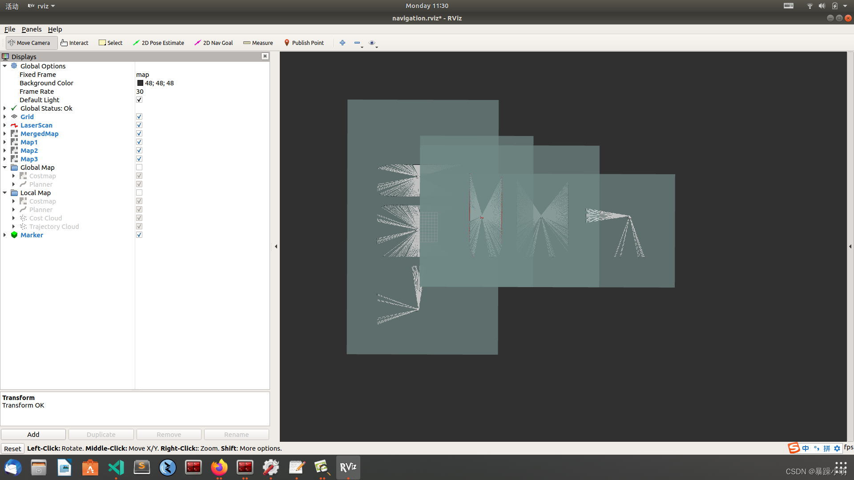
Task: Click the Add display button
Action: 33,434
